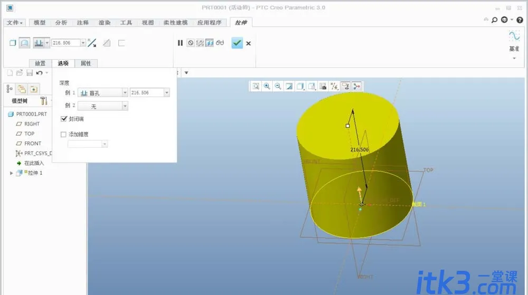Open ribbon depth value 216.506 dropdown arrow
528x295 pixels.
[83, 43]
